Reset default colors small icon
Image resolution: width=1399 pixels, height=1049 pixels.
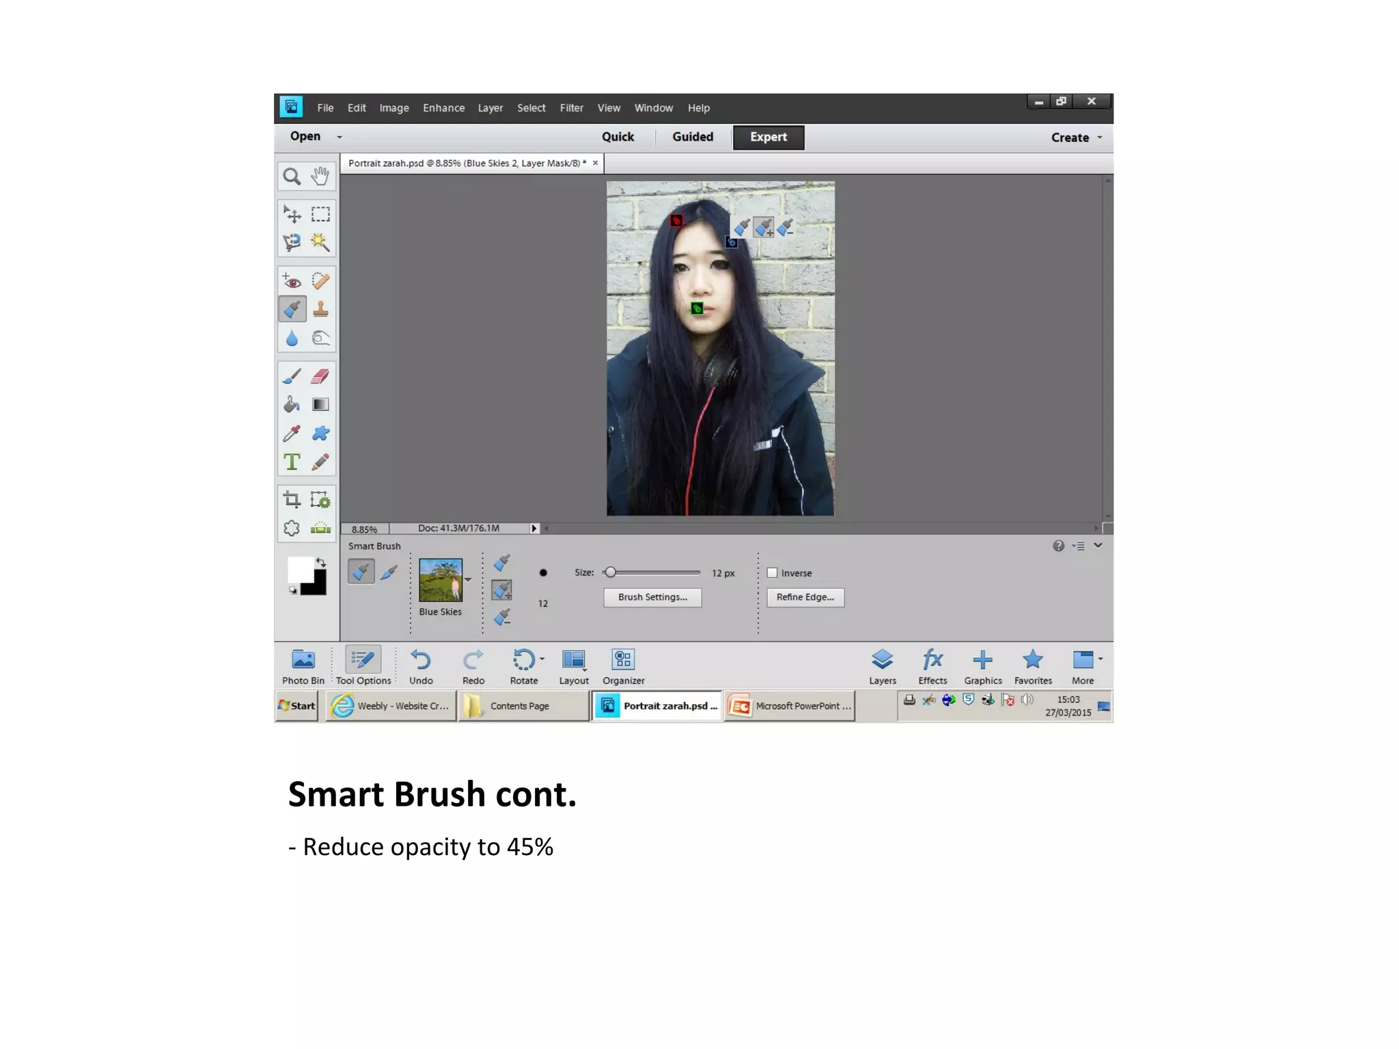[x=293, y=590]
